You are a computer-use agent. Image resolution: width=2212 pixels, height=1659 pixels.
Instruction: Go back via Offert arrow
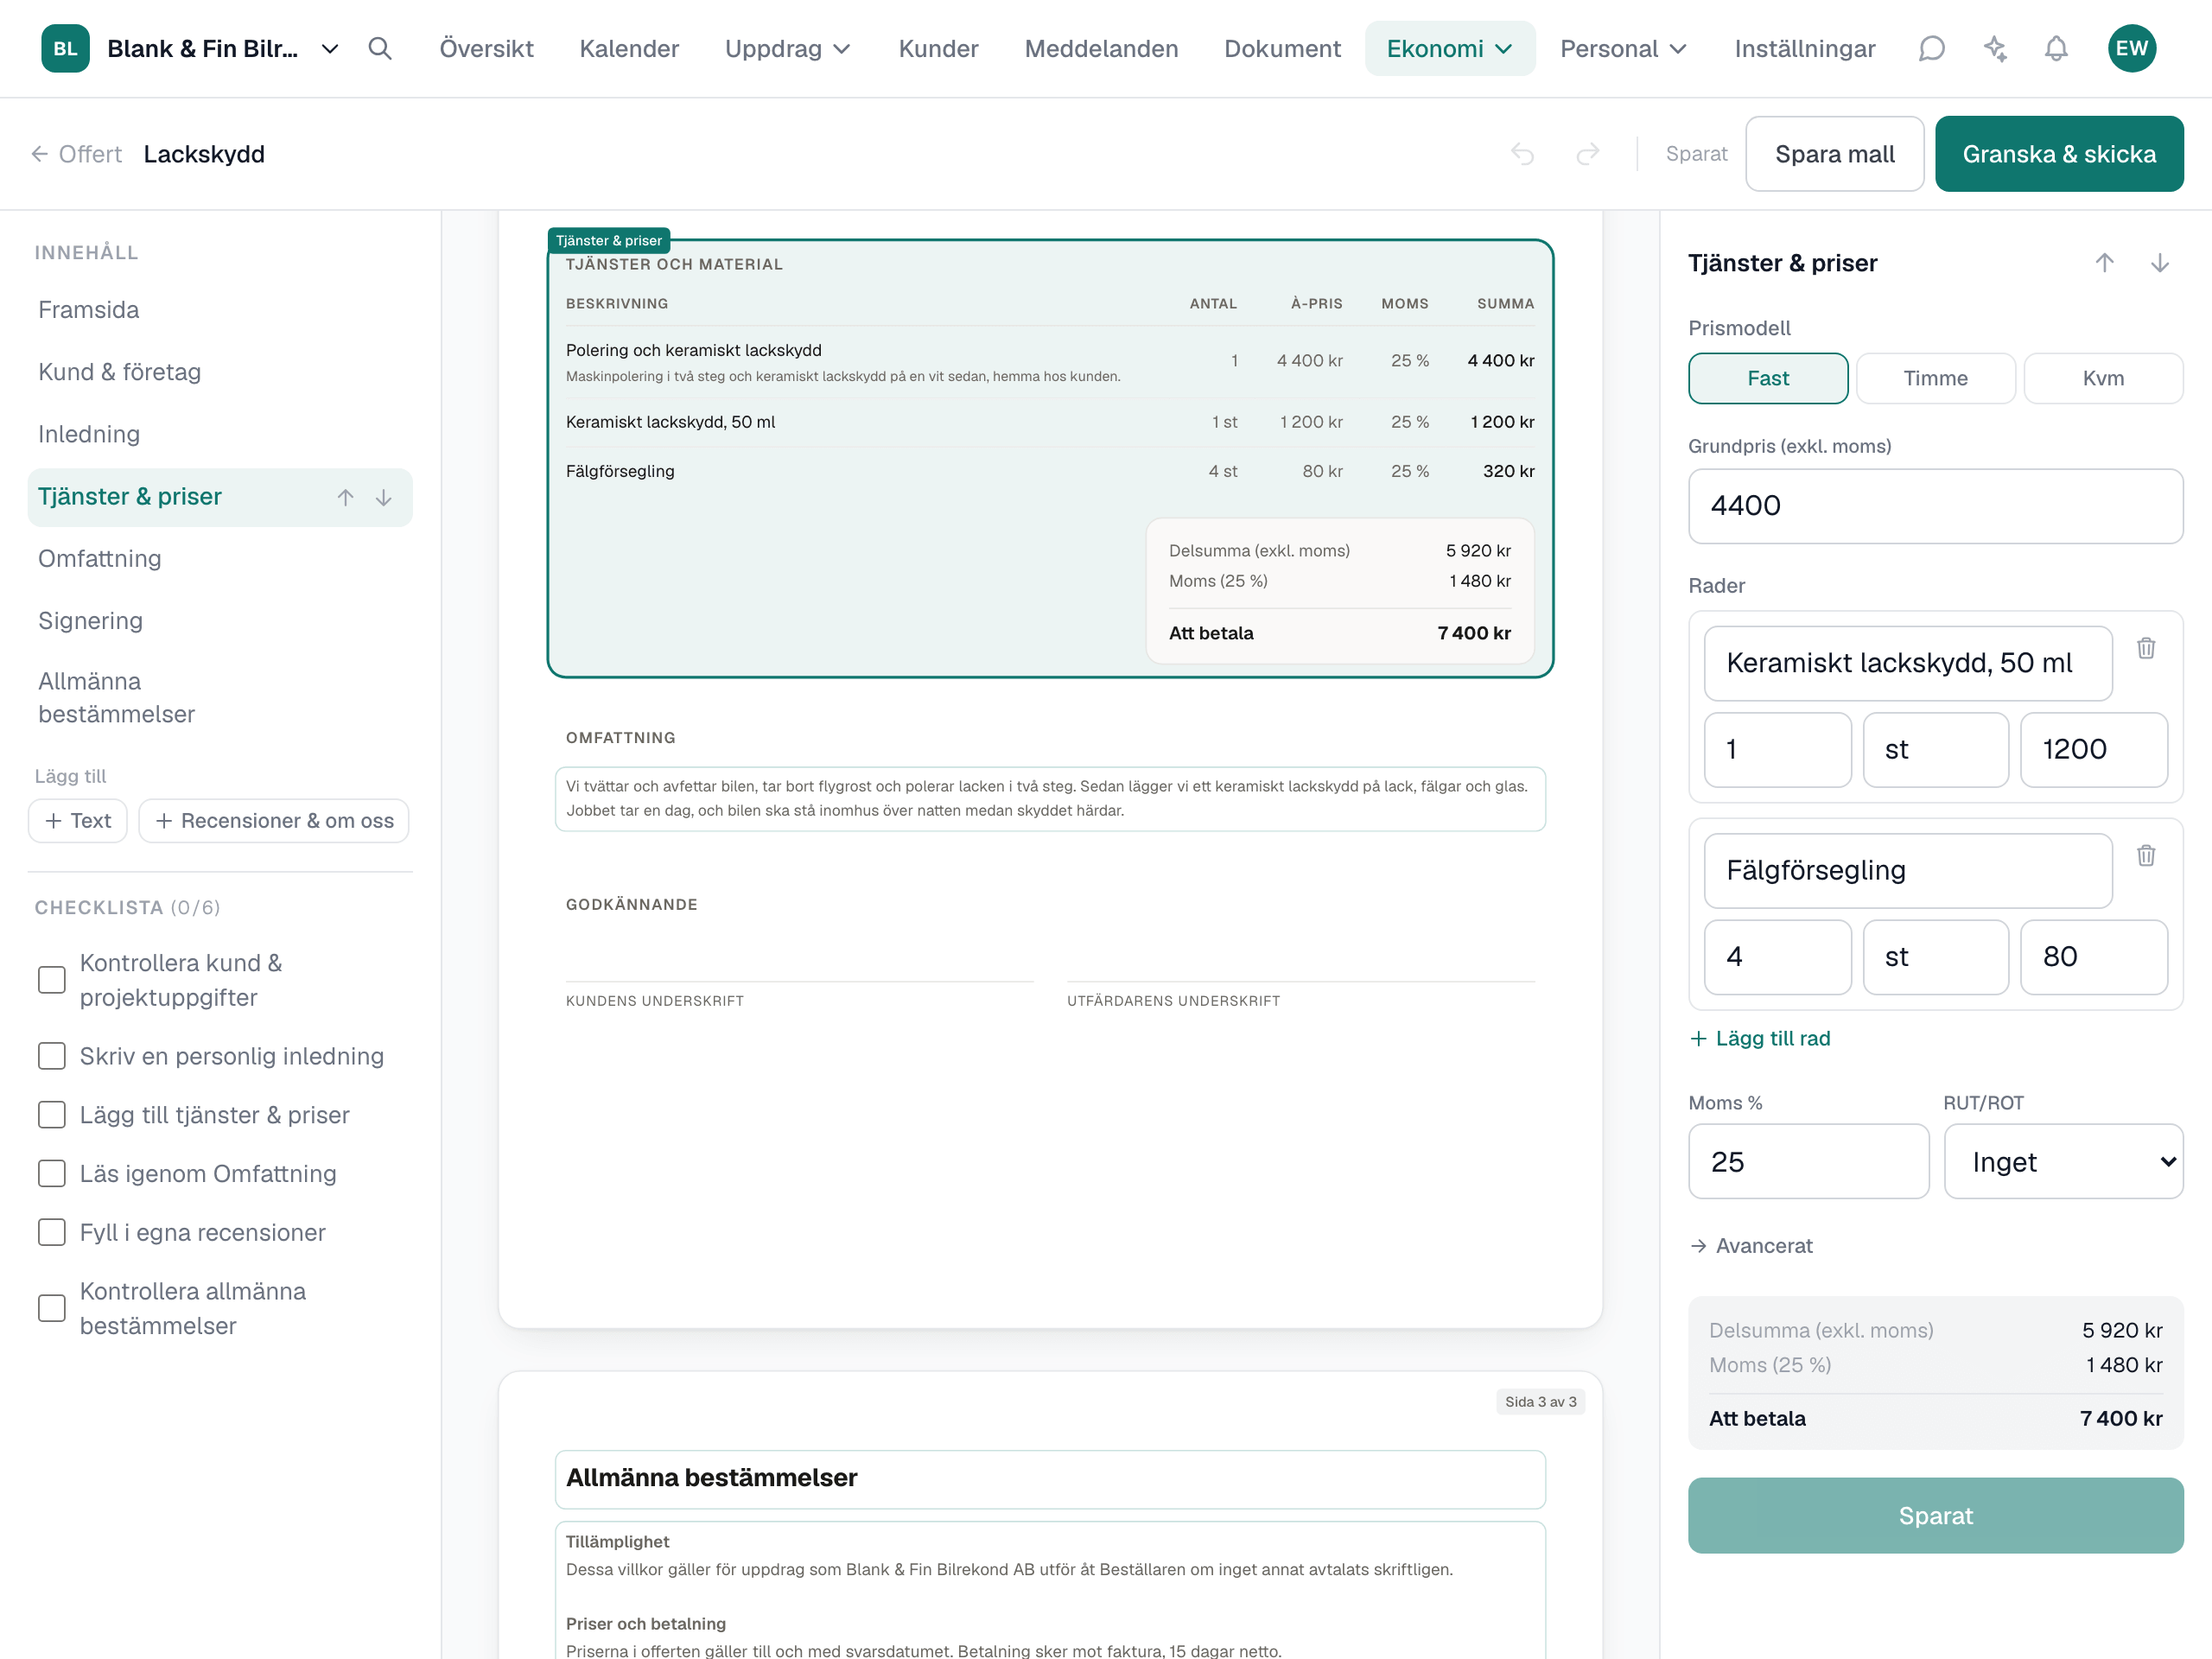tap(76, 154)
